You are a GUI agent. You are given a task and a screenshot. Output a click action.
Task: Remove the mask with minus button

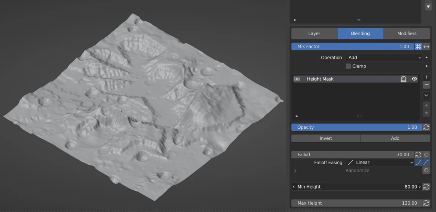pyautogui.click(x=426, y=85)
